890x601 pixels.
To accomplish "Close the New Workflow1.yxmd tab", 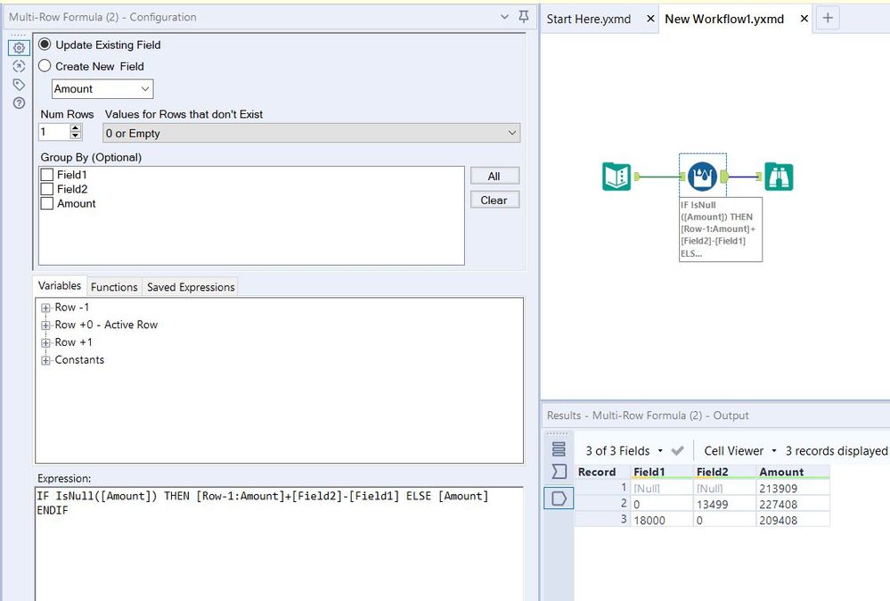I will (x=804, y=19).
